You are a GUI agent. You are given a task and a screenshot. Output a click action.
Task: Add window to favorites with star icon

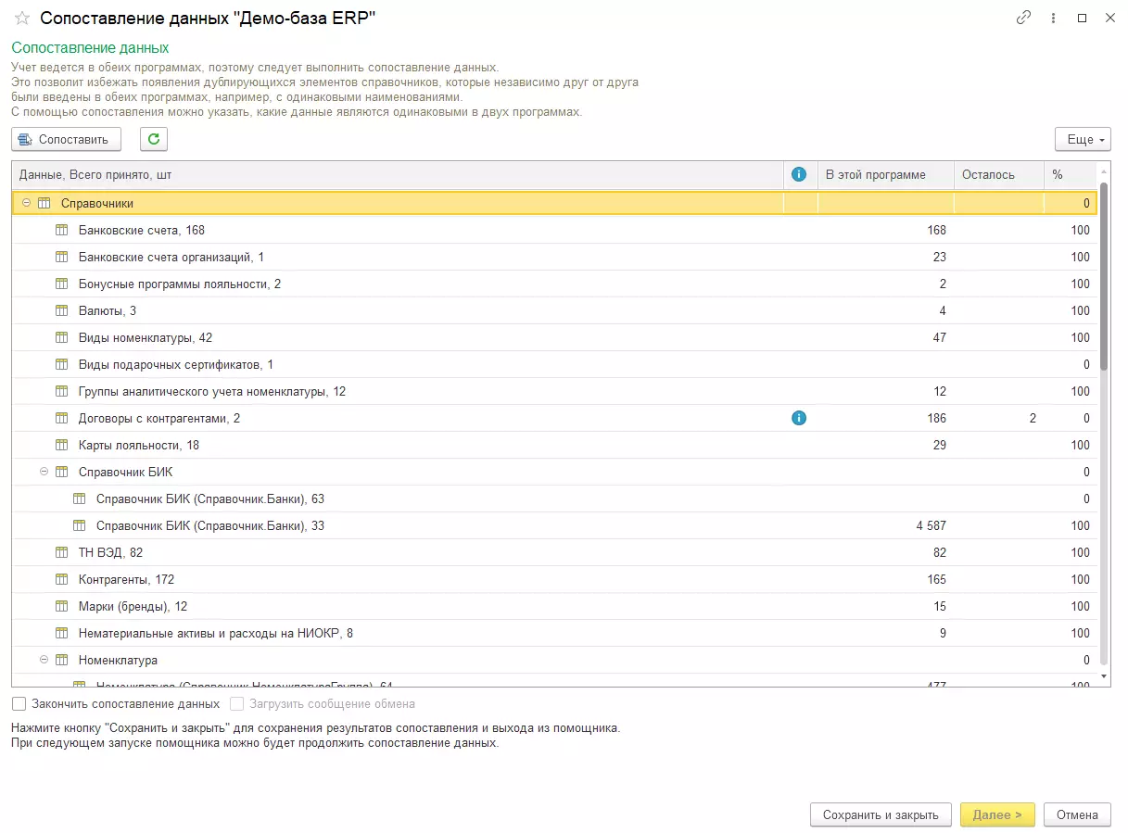22,18
